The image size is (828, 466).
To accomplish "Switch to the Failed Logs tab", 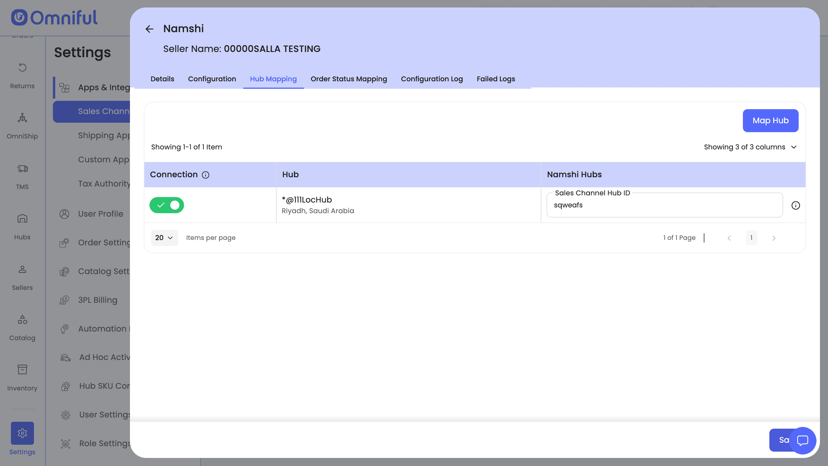I will click(x=495, y=79).
